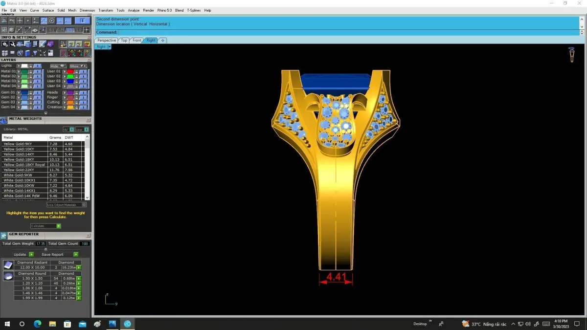The width and height of the screenshot is (587, 330).
Task: Click the Update button in Gem Reporter
Action: [23, 254]
